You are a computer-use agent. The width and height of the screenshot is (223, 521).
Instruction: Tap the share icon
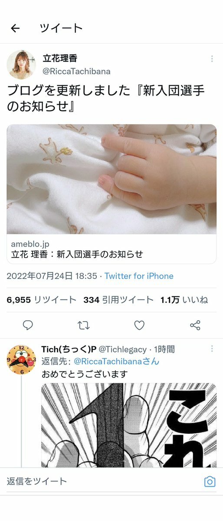[x=195, y=325]
